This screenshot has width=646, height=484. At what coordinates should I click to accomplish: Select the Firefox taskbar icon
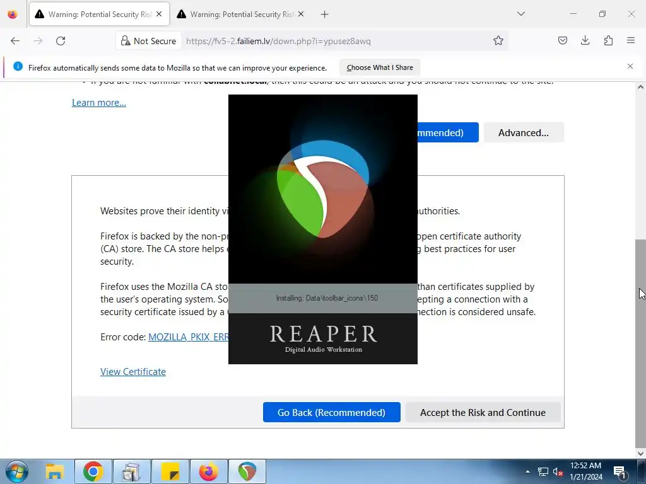[208, 471]
